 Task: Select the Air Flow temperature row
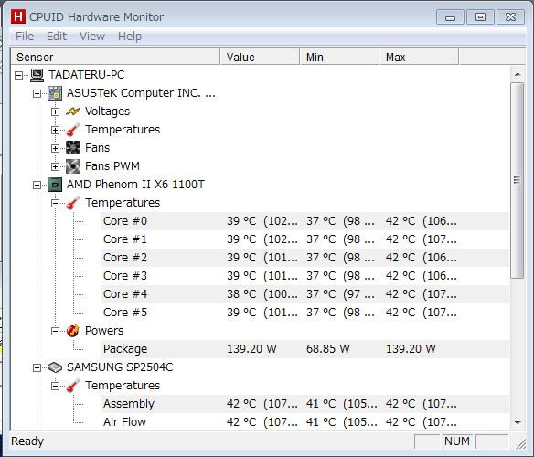[x=305, y=422]
